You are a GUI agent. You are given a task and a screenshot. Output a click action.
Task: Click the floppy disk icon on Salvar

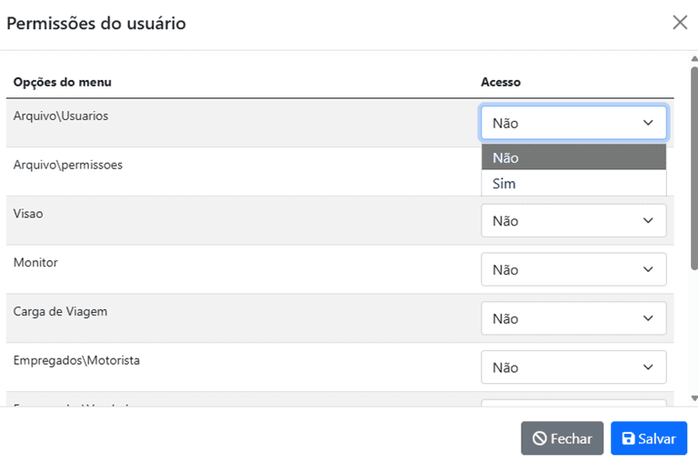tap(628, 439)
